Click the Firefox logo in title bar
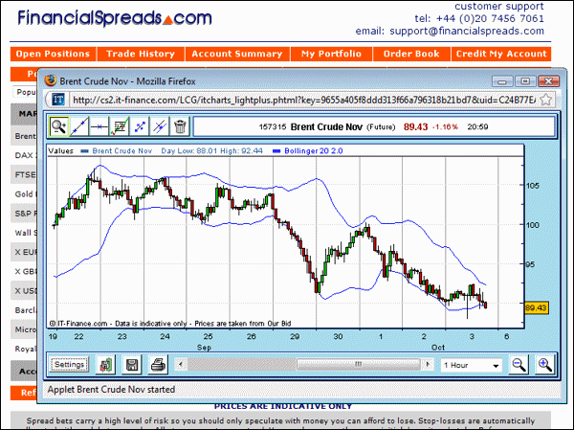This screenshot has width=574, height=430. coord(50,80)
